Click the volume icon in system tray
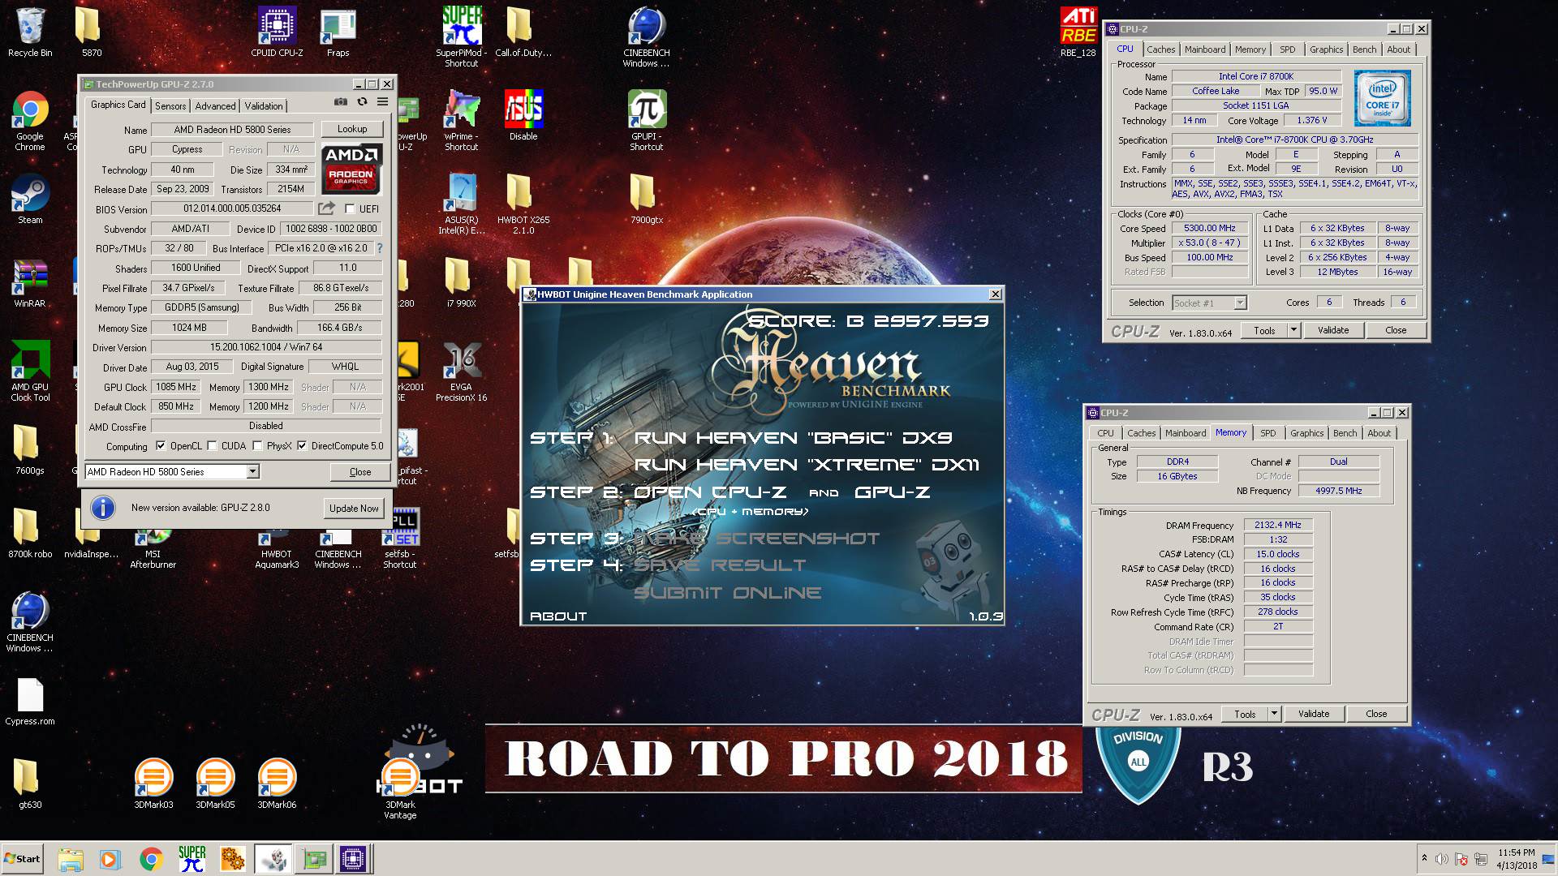Viewport: 1558px width, 876px height. tap(1441, 859)
